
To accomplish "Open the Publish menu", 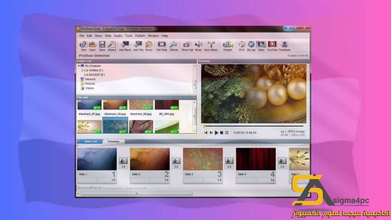I will [140, 36].
